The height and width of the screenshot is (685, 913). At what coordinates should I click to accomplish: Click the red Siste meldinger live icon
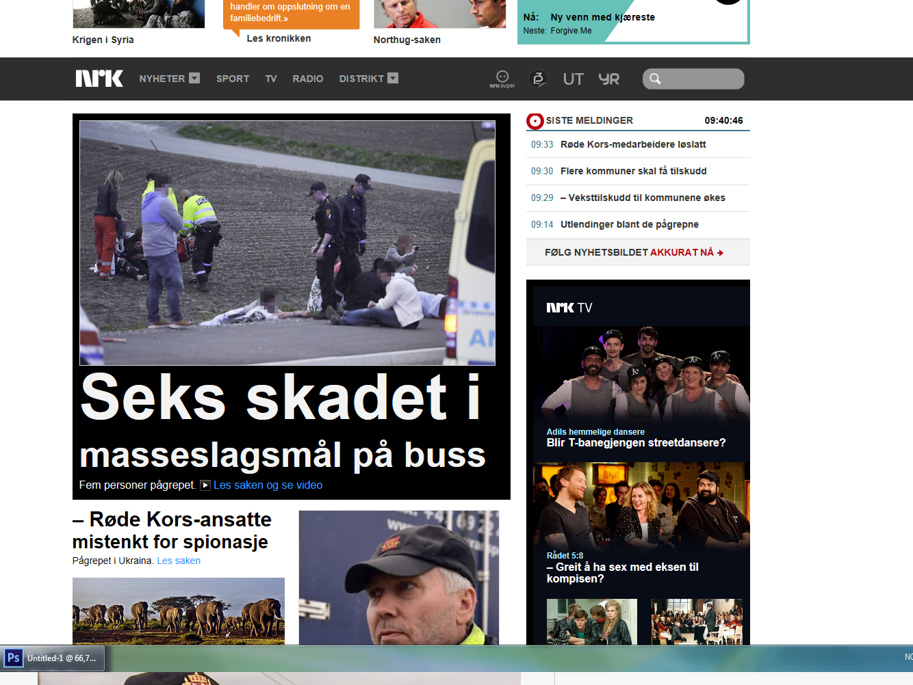[x=535, y=121]
